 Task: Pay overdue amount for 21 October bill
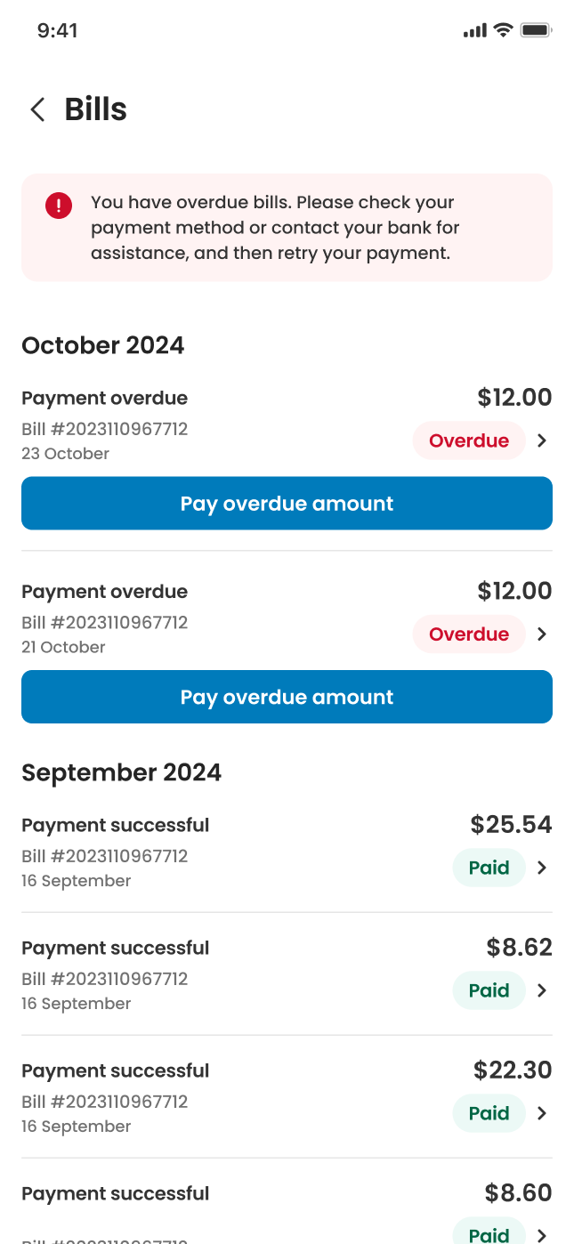[x=287, y=697]
